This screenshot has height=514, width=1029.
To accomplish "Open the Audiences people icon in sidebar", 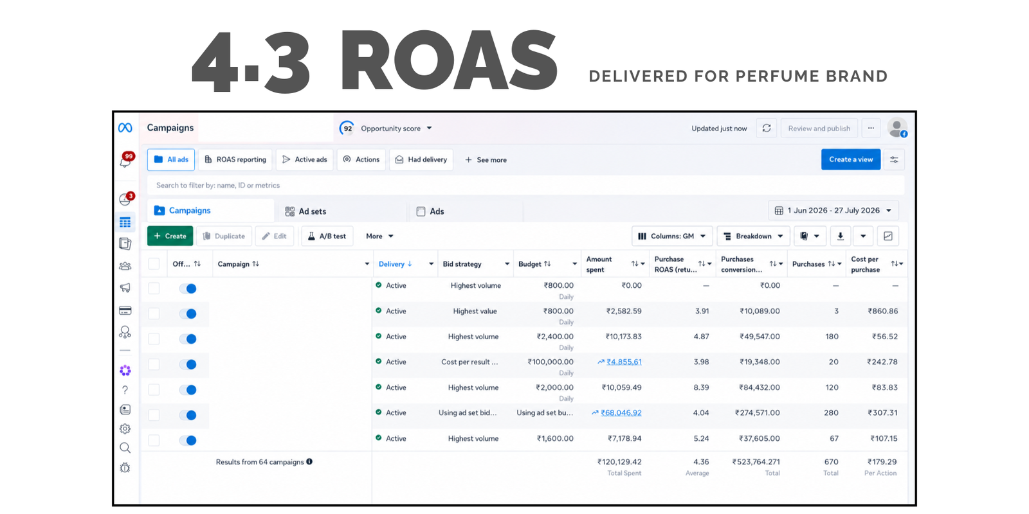I will pyautogui.click(x=125, y=265).
